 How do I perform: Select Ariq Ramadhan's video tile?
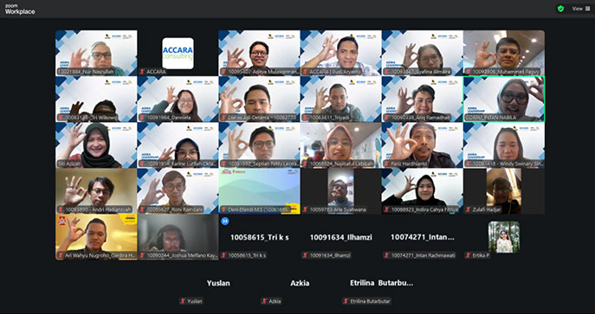tap(423, 99)
